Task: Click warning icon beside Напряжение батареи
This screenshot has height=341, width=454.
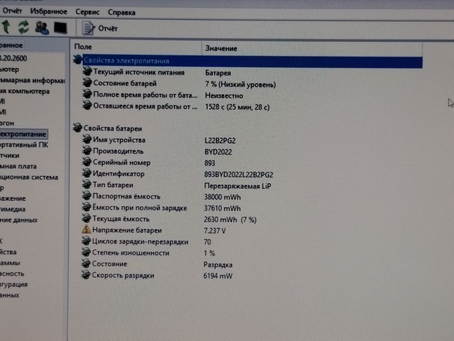Action: pos(86,229)
